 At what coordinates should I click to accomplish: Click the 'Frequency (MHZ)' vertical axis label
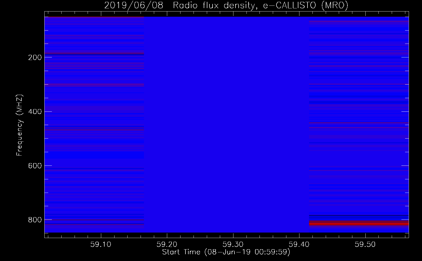[20, 125]
